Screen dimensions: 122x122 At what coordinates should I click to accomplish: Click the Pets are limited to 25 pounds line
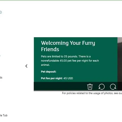pyautogui.click(x=66, y=56)
